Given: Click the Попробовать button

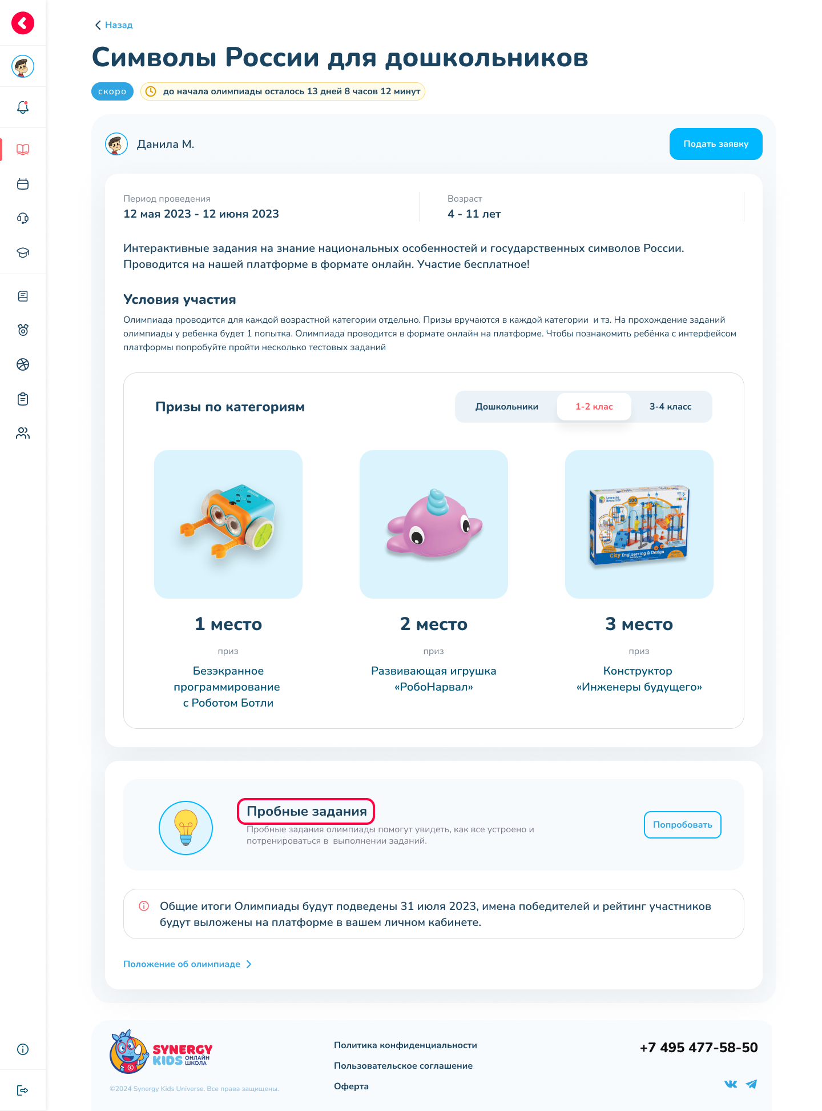Looking at the screenshot, I should click(683, 825).
